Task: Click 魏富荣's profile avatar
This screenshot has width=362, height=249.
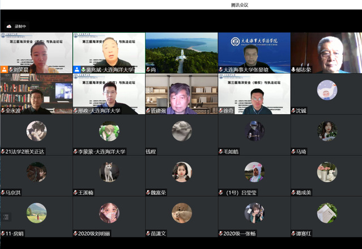Action: pos(181,171)
